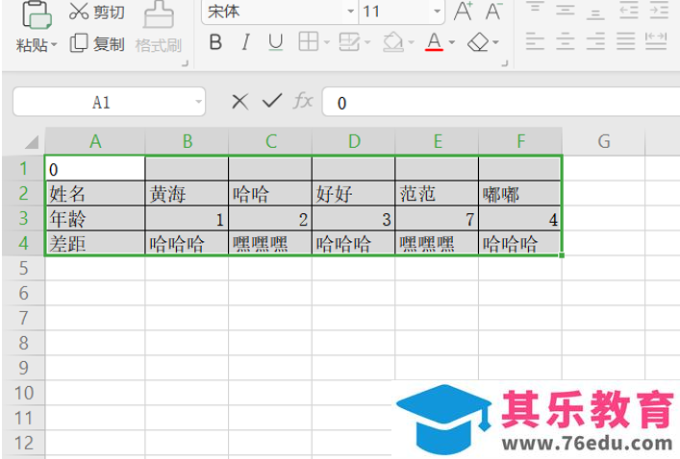Select column B header

(187, 141)
